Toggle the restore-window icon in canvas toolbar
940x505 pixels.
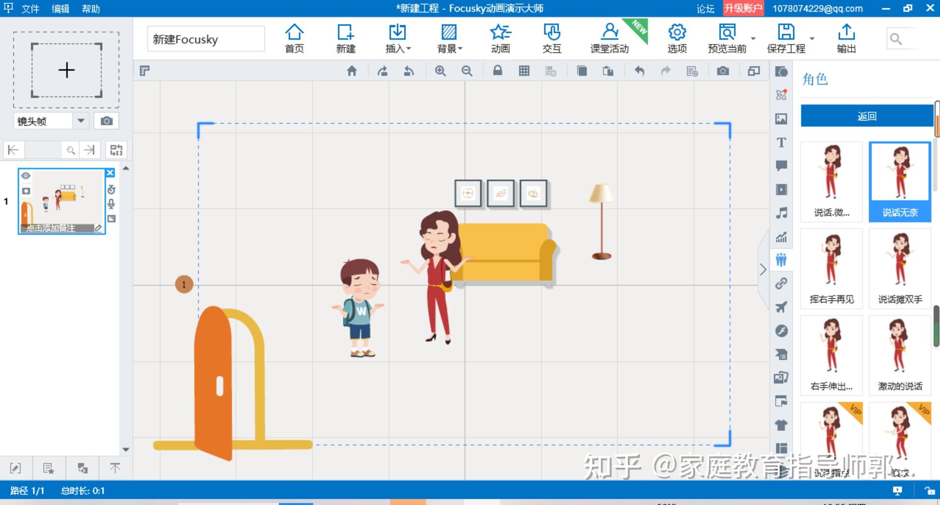pyautogui.click(x=754, y=71)
